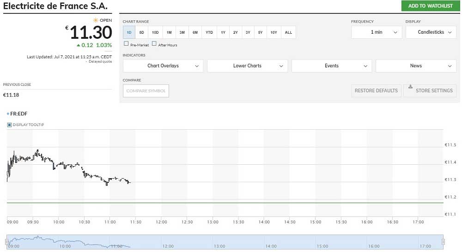Select the ALL chart range
This screenshot has height=252, width=462.
coord(288,32)
